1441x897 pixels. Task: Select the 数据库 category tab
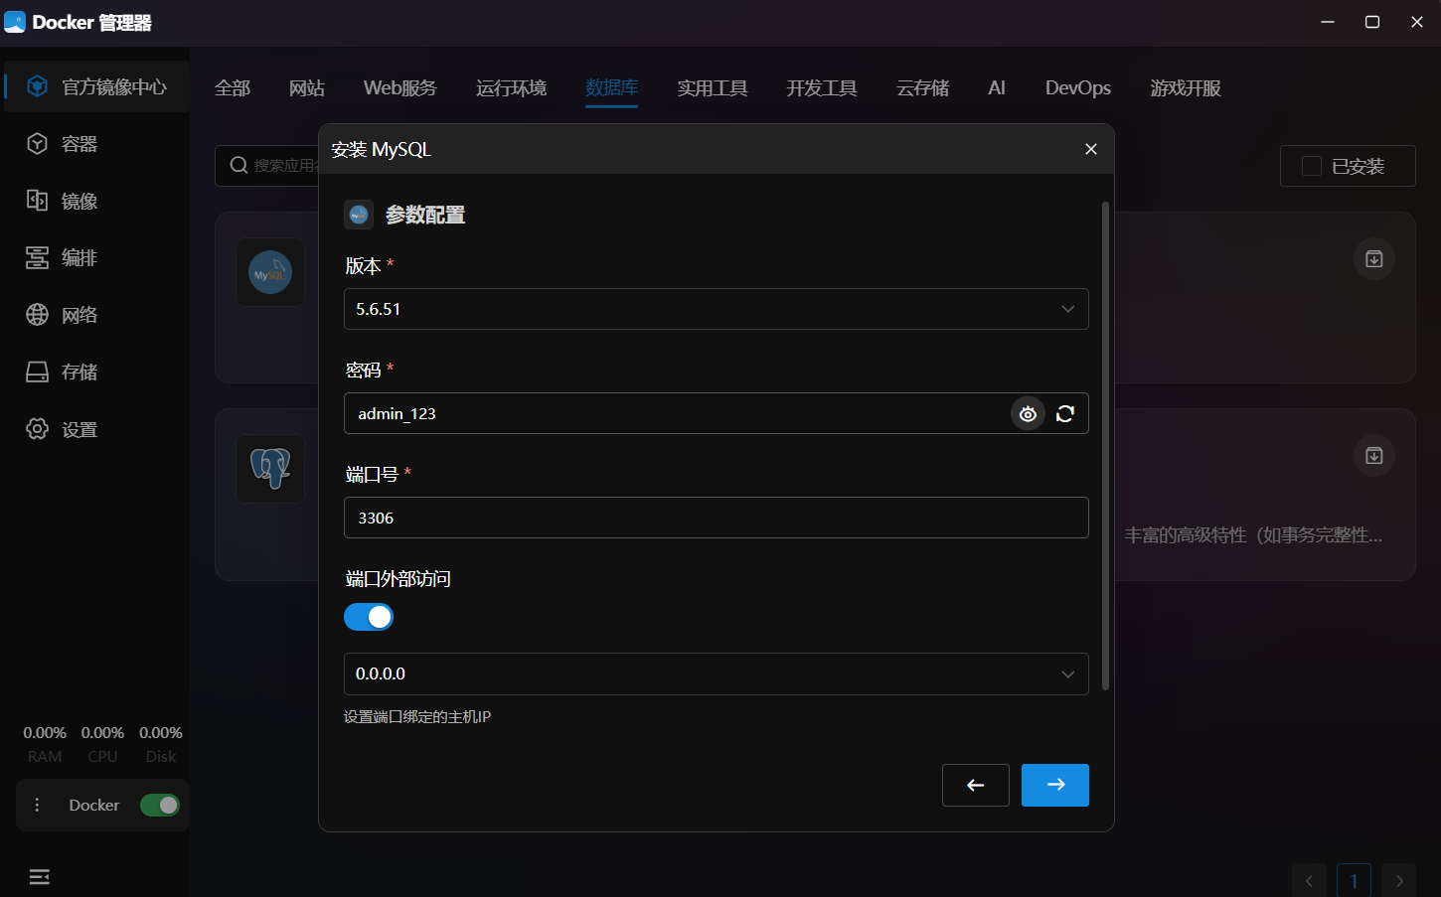(612, 87)
